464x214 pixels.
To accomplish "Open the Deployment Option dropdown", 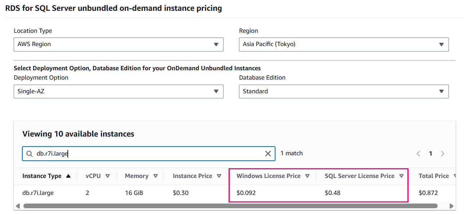I will click(119, 91).
